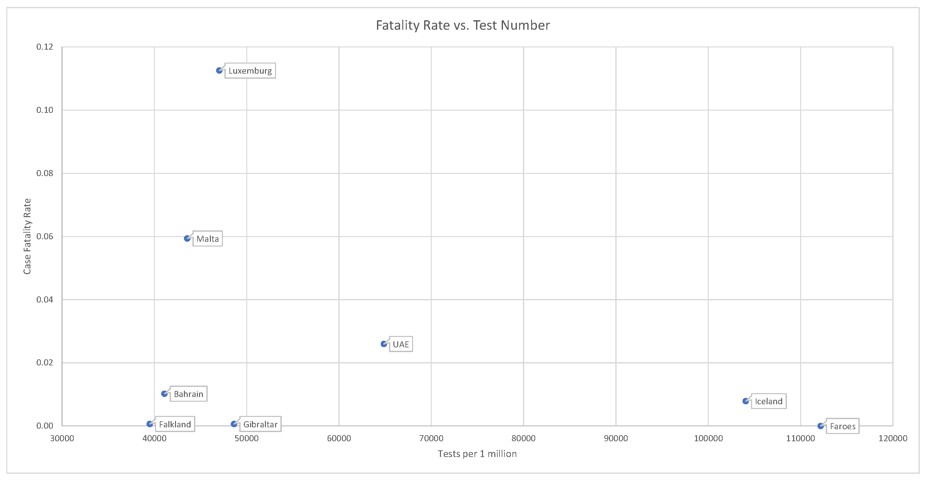Select the Case Fatality Rate axis title
929x482 pixels.
coord(27,236)
